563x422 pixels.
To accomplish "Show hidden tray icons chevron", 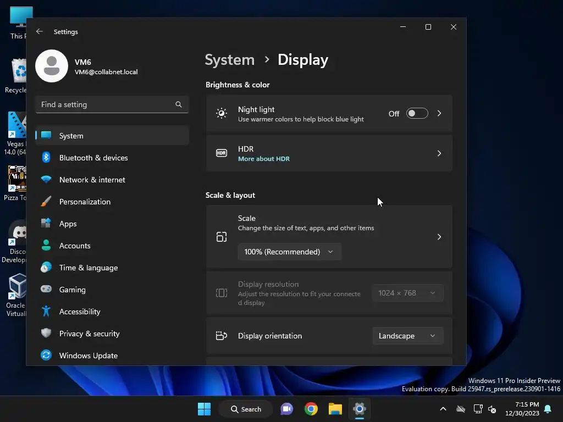I will click(x=443, y=409).
